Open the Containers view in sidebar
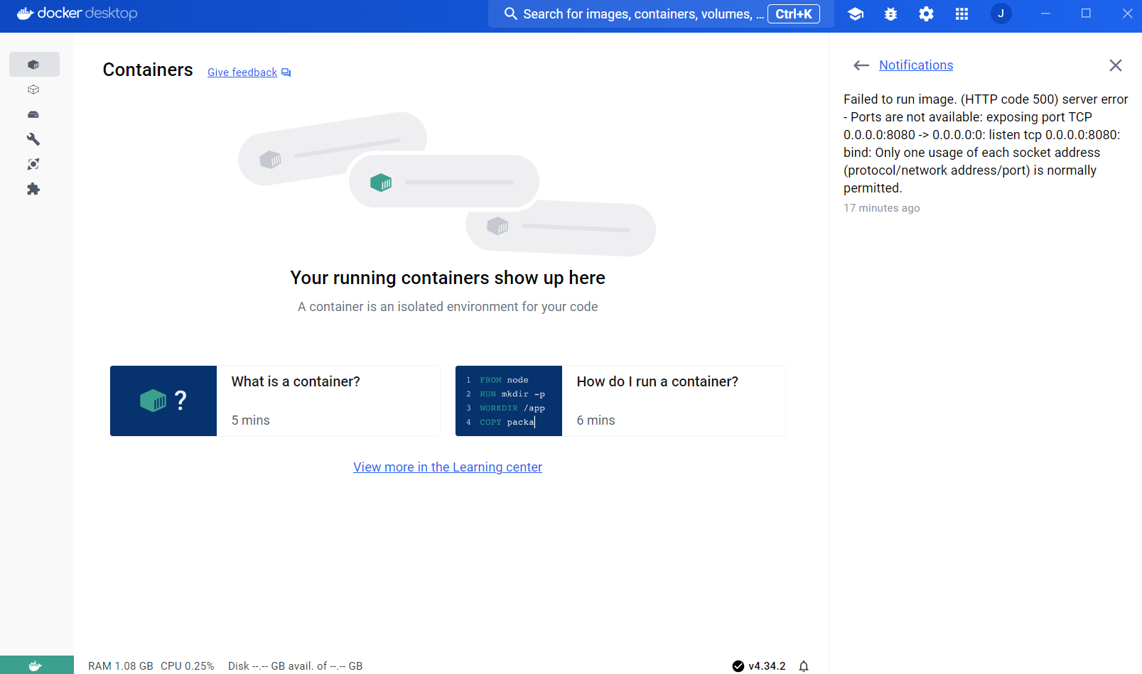The height and width of the screenshot is (674, 1142). pos(34,65)
